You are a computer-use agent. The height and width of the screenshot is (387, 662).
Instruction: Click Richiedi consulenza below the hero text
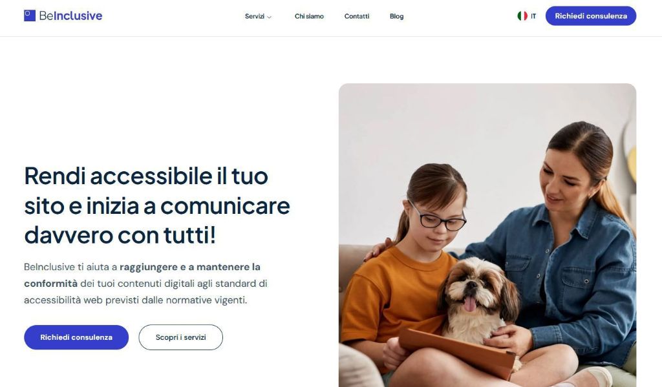pos(76,337)
